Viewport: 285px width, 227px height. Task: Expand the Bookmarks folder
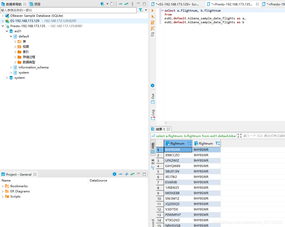coord(3,186)
